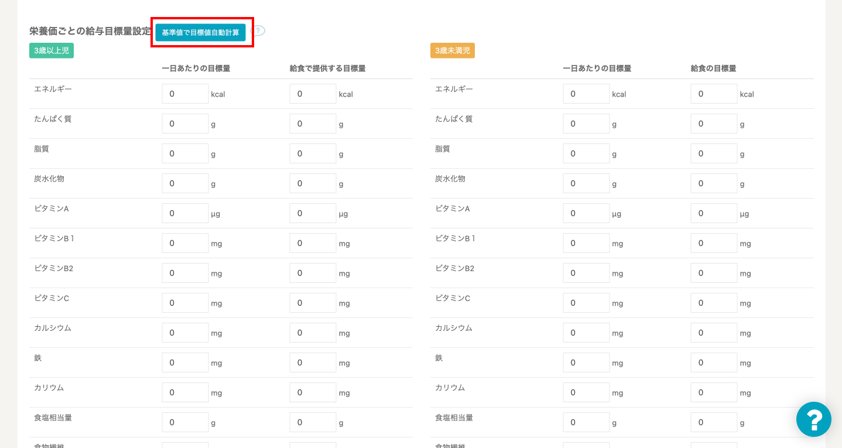Focus 3歳以上児 daily カルシウム field
Image resolution: width=842 pixels, height=448 pixels.
[x=185, y=333]
